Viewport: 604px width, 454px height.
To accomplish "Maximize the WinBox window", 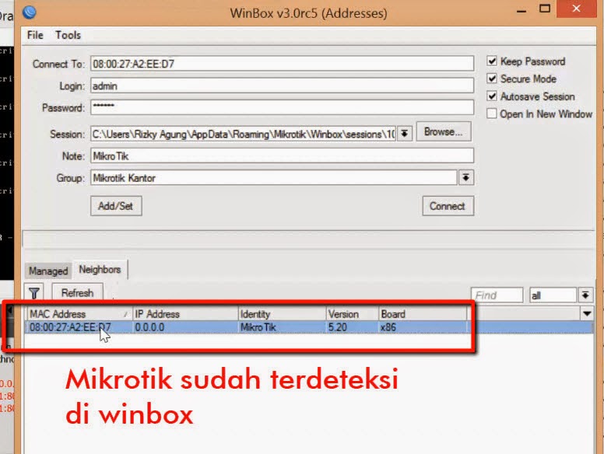I will pyautogui.click(x=545, y=9).
